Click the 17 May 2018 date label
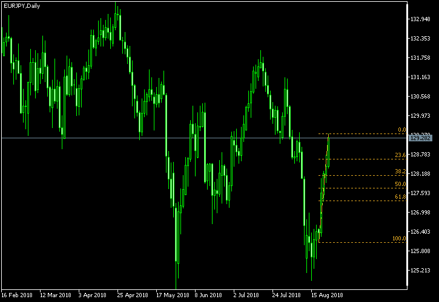This screenshot has width=439, height=302. 172,295
